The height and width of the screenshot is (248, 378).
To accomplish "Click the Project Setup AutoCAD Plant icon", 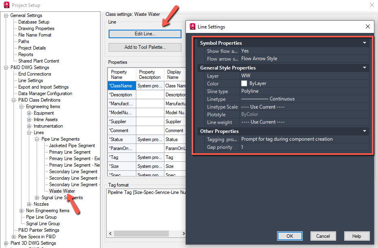I will pos(7,5).
